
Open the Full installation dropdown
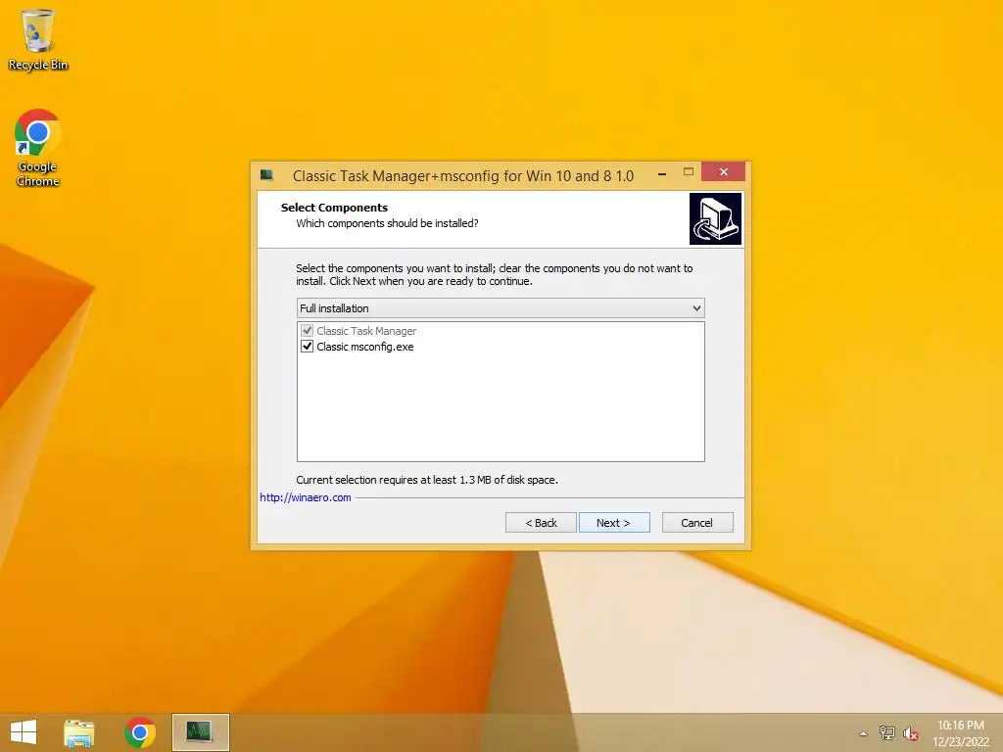(x=501, y=308)
